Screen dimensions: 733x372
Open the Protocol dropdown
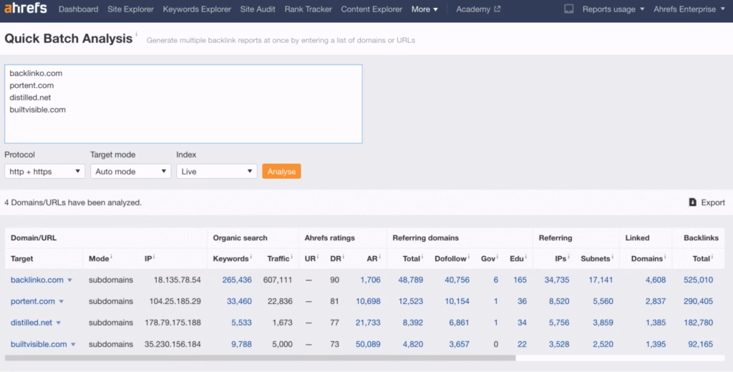coord(44,172)
